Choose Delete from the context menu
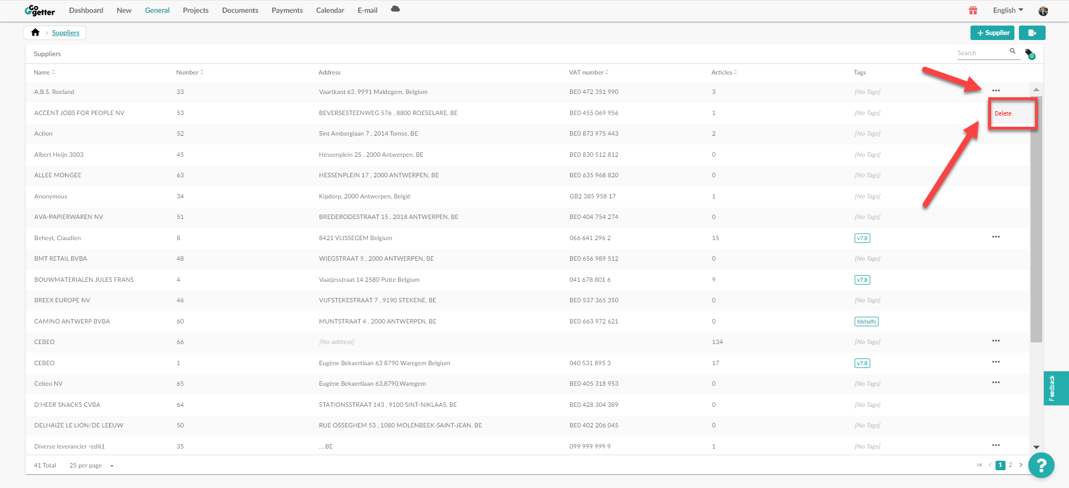 click(x=1003, y=113)
